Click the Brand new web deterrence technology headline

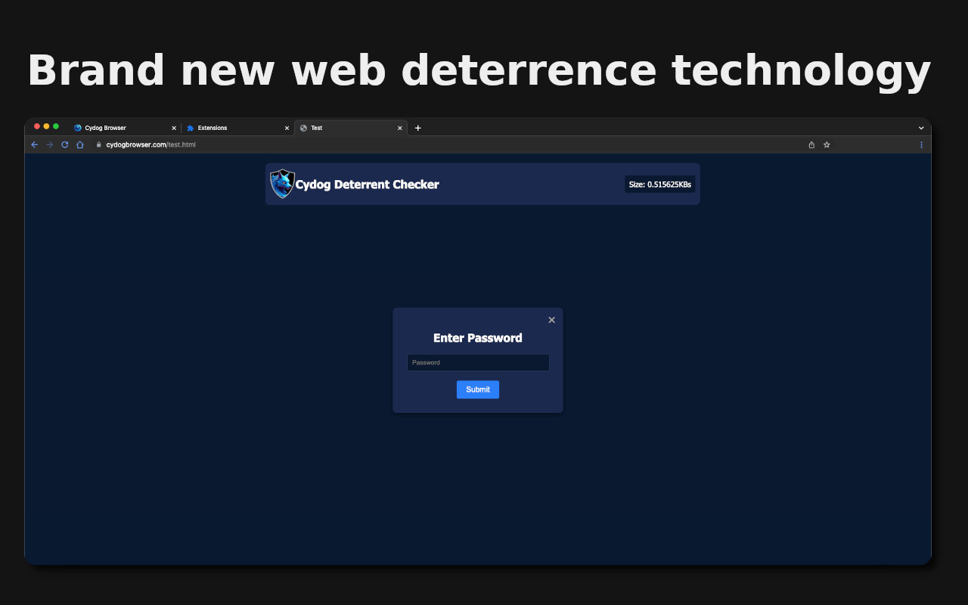coord(479,71)
